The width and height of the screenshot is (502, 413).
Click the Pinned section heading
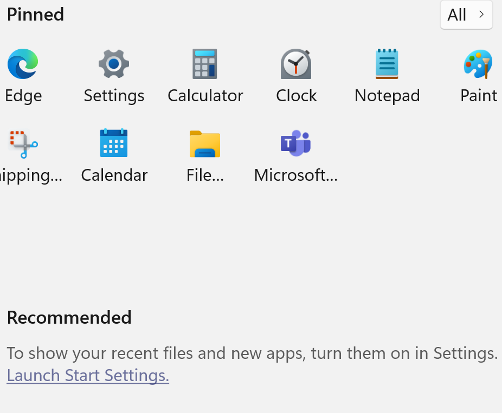35,15
